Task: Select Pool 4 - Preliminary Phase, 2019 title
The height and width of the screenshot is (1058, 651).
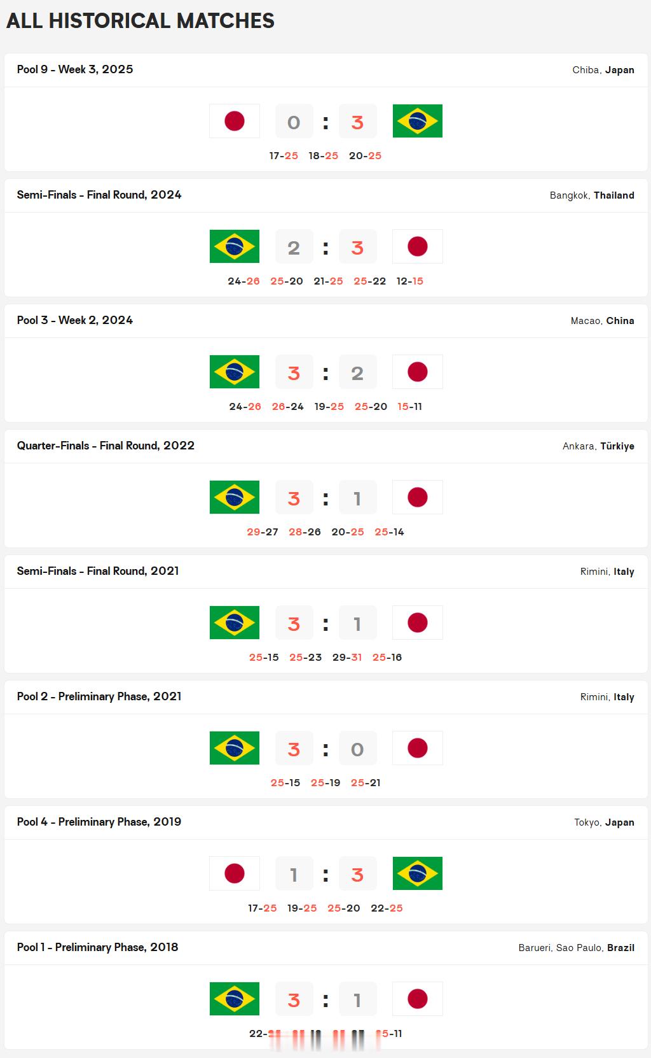Action: (x=99, y=822)
